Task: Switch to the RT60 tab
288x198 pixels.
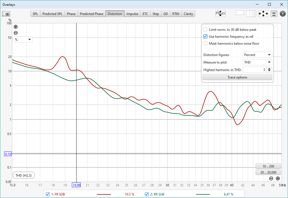Action: click(176, 14)
